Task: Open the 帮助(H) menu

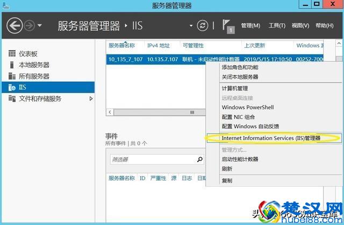Action: [325, 25]
